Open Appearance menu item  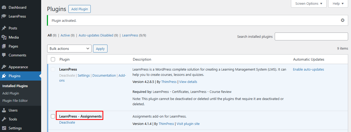click(20, 67)
